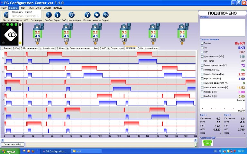Enable the RPM checkbox
This screenshot has width=247, height=154.
tap(202, 52)
